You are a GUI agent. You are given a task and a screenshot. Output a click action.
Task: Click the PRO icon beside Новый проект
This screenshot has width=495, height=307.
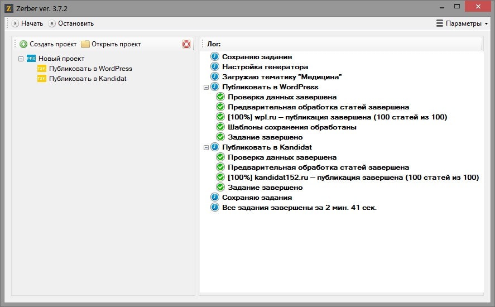tap(31, 59)
